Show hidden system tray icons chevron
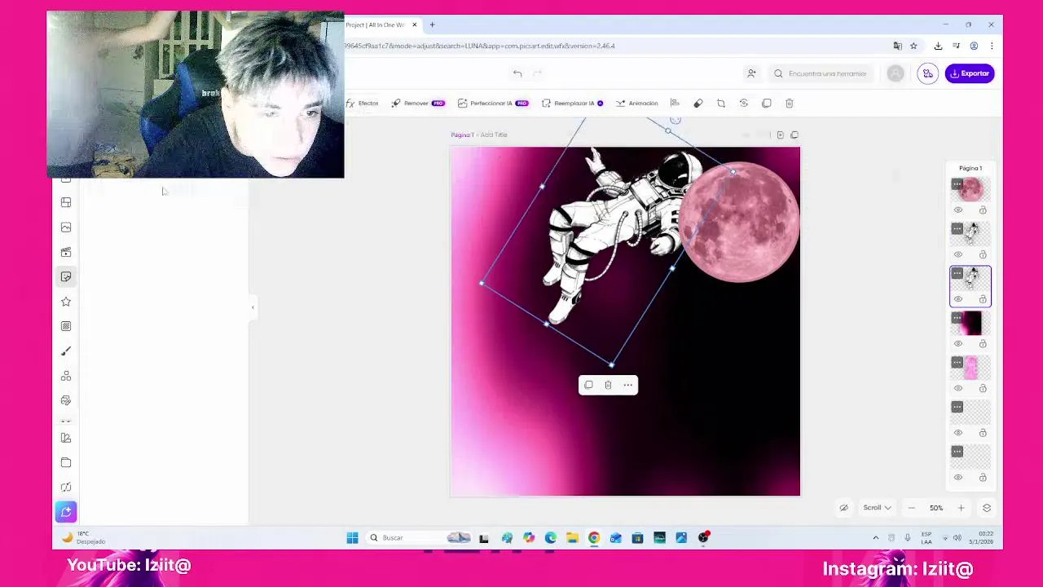This screenshot has height=587, width=1043. [876, 538]
